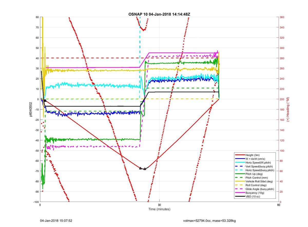Select Horiz Speed(buoy,pitch) legend label
This screenshot has height=227, width=308.
[x=260, y=170]
